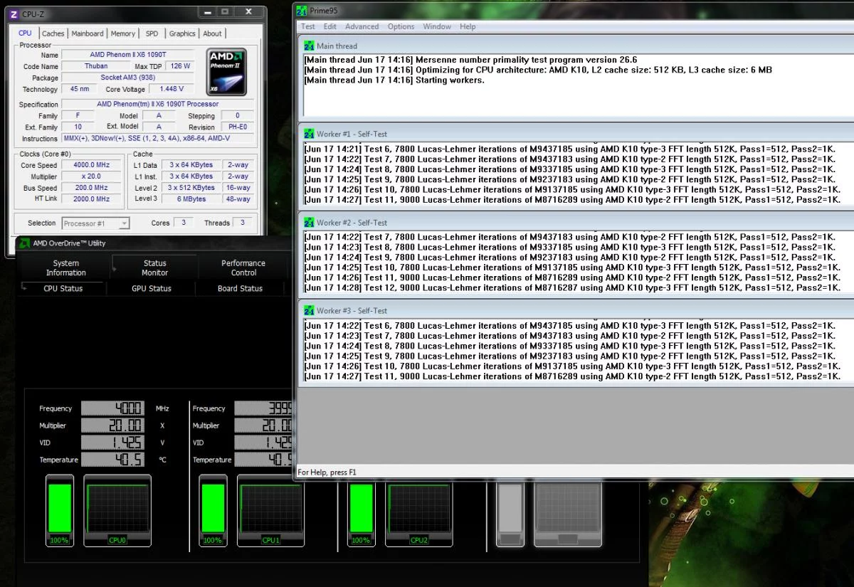Click the 40.5 temperature readout for CPU0
Image resolution: width=854 pixels, height=587 pixels.
point(113,460)
